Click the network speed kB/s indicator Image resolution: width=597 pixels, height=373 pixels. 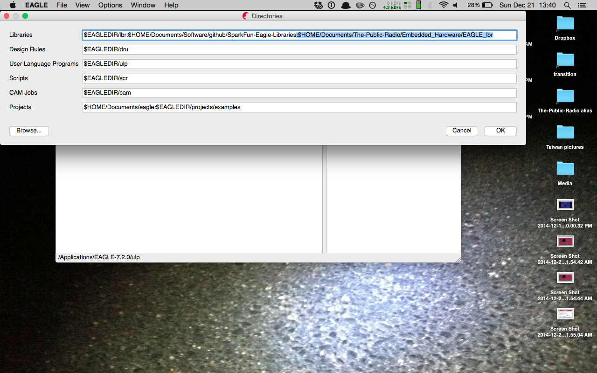click(392, 5)
